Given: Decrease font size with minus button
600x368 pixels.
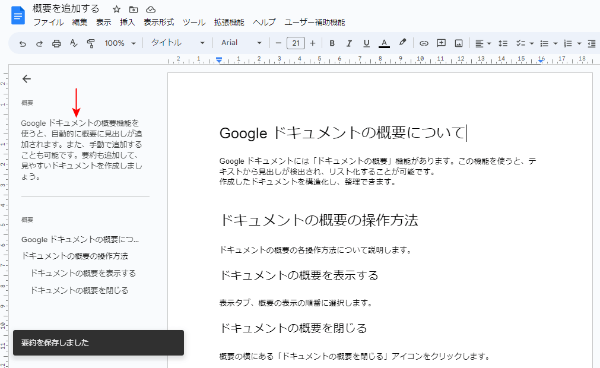Looking at the screenshot, I should click(x=278, y=43).
